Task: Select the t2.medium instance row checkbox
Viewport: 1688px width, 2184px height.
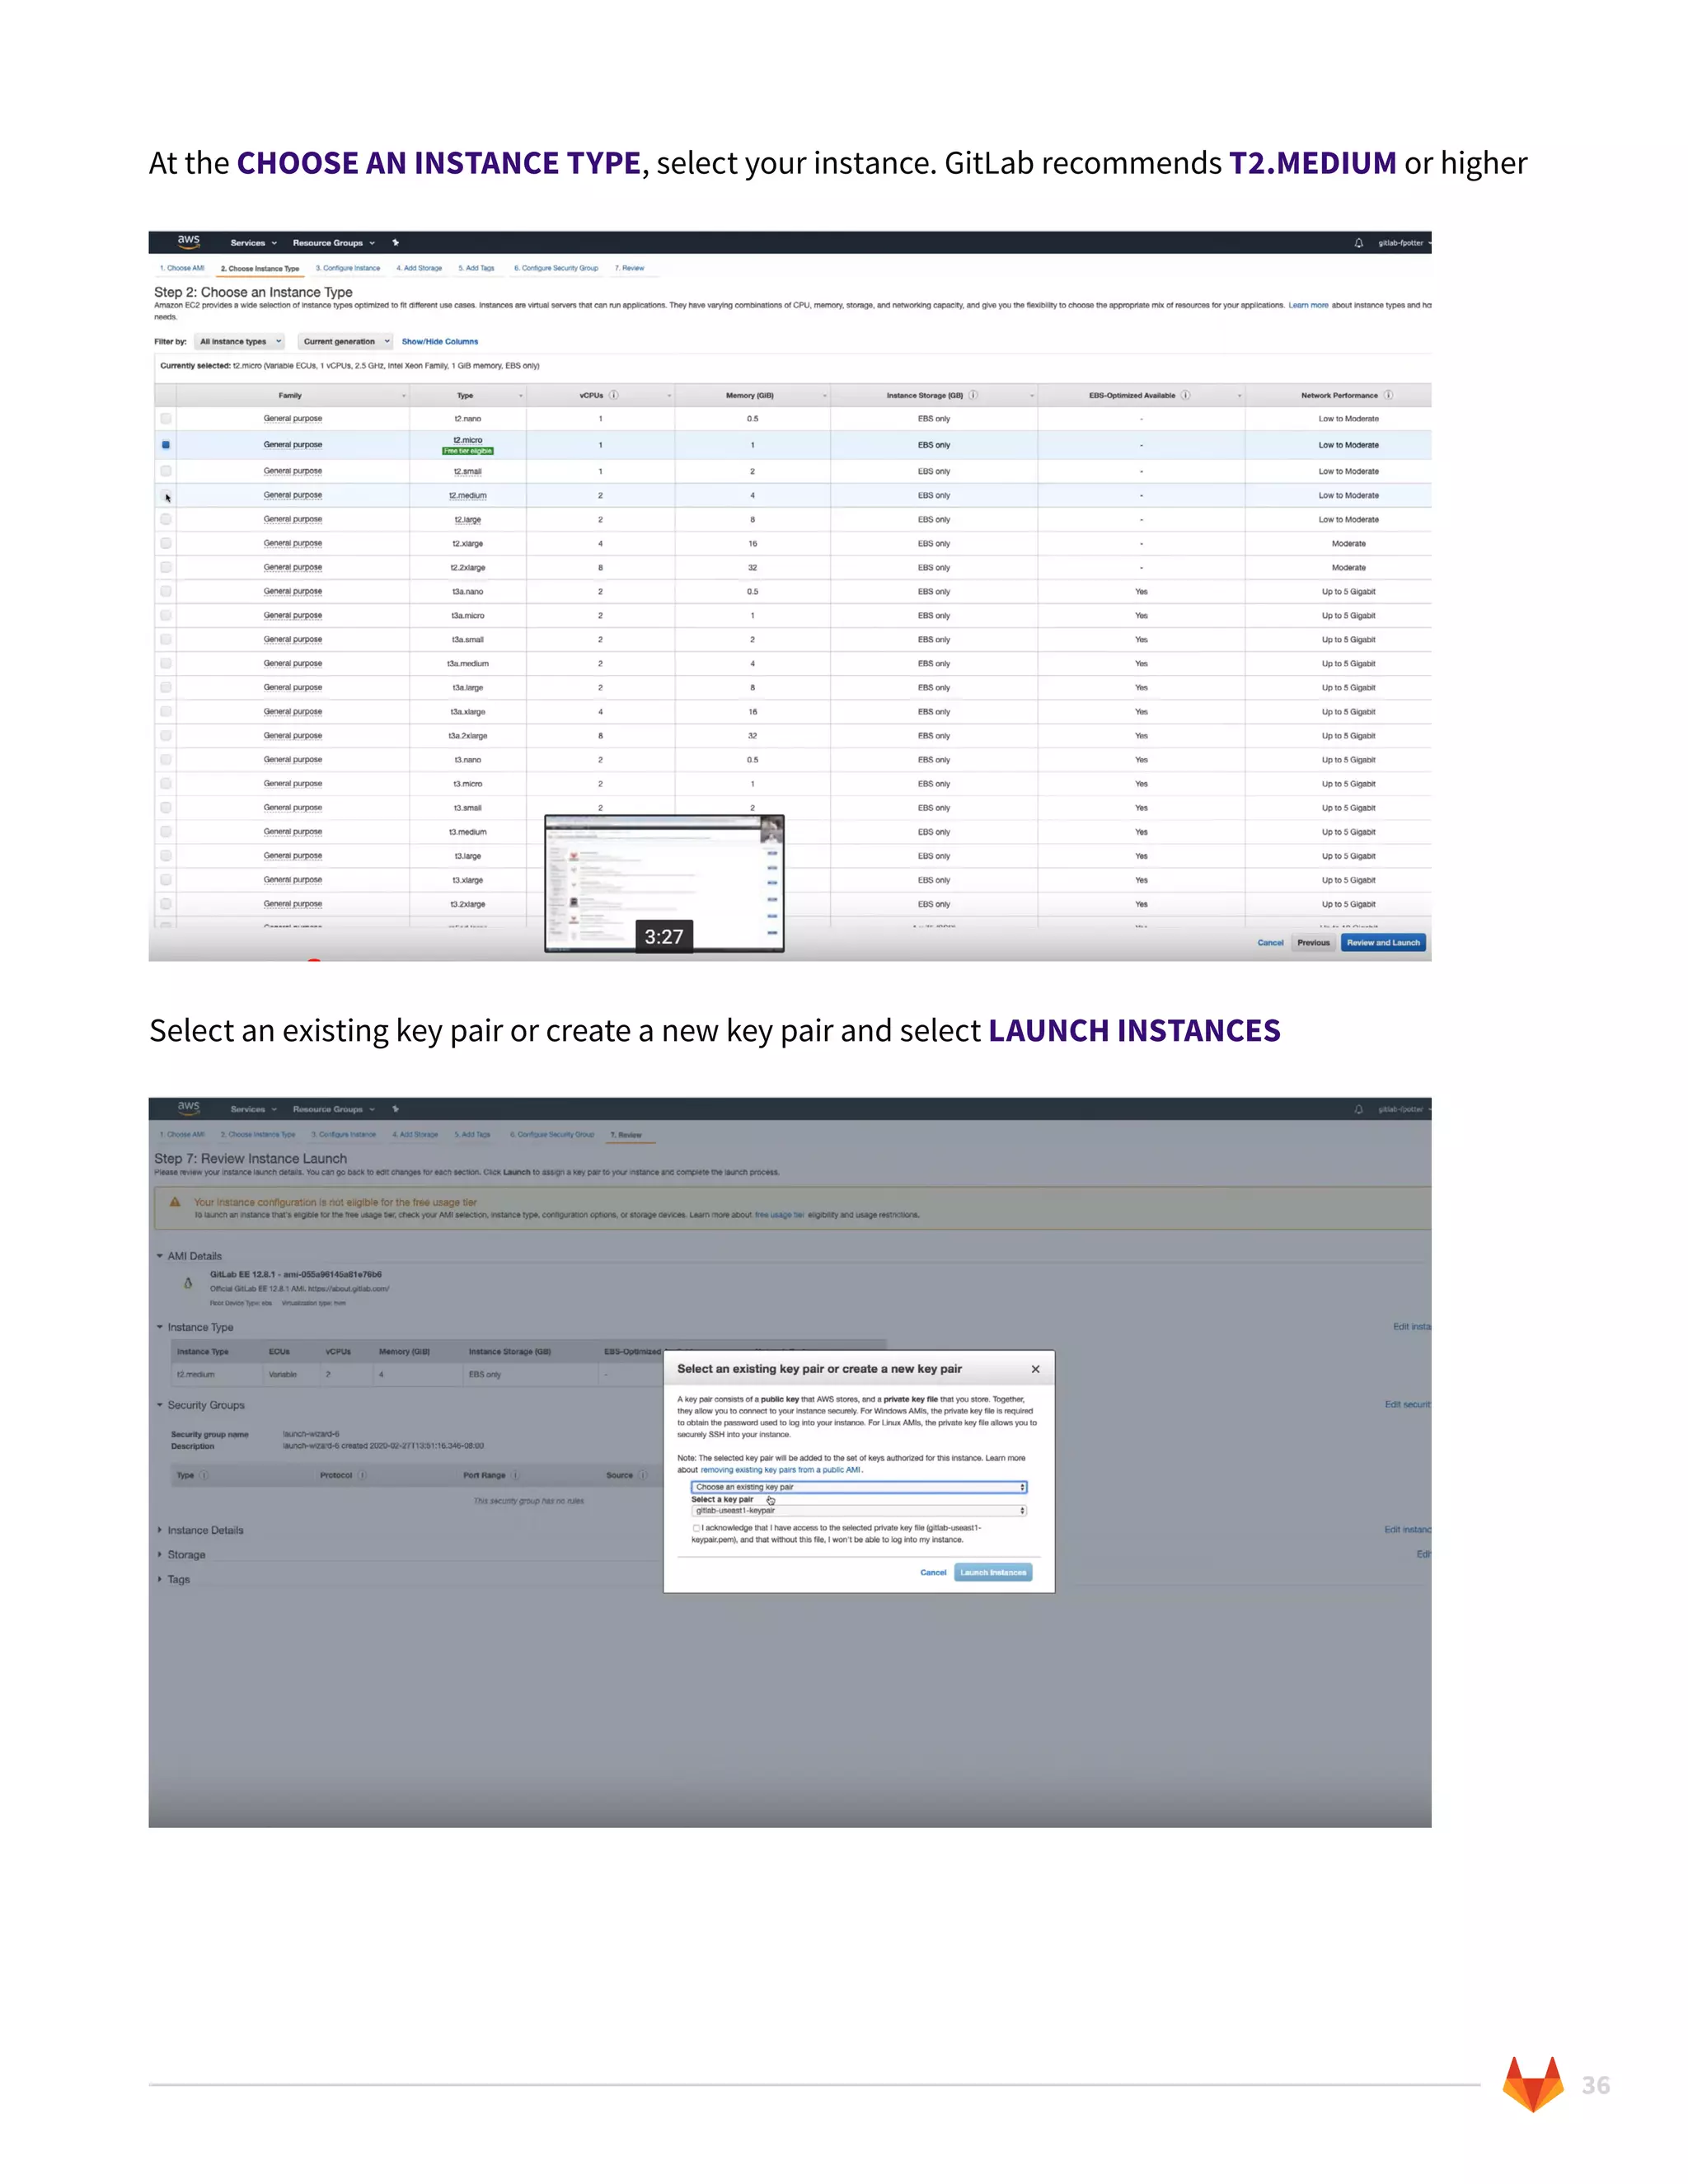Action: (x=166, y=495)
